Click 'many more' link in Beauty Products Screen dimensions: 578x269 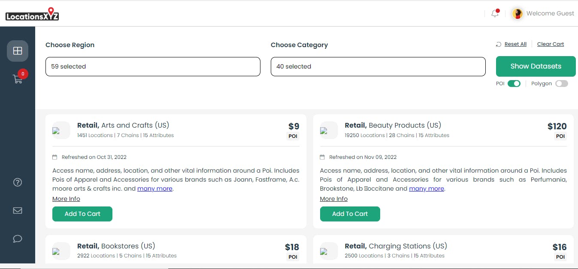click(427, 188)
